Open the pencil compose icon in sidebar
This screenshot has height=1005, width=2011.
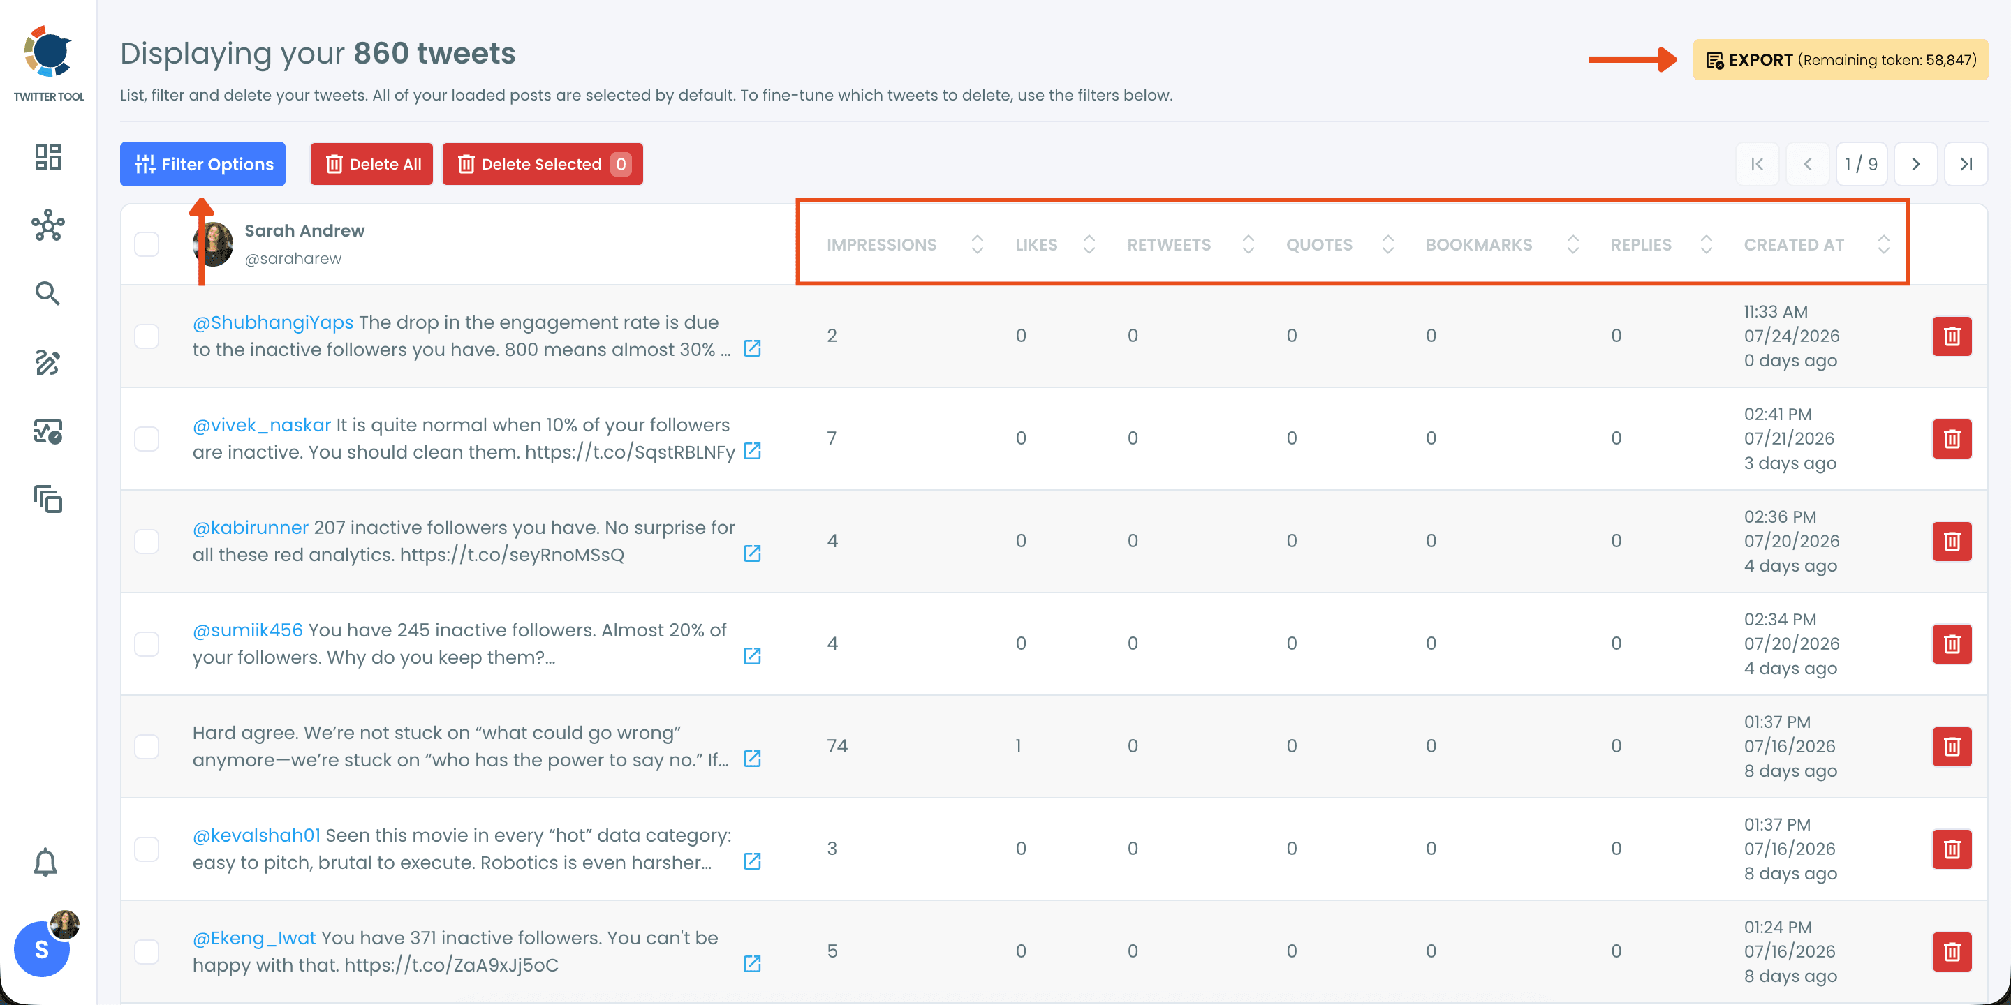pyautogui.click(x=47, y=362)
